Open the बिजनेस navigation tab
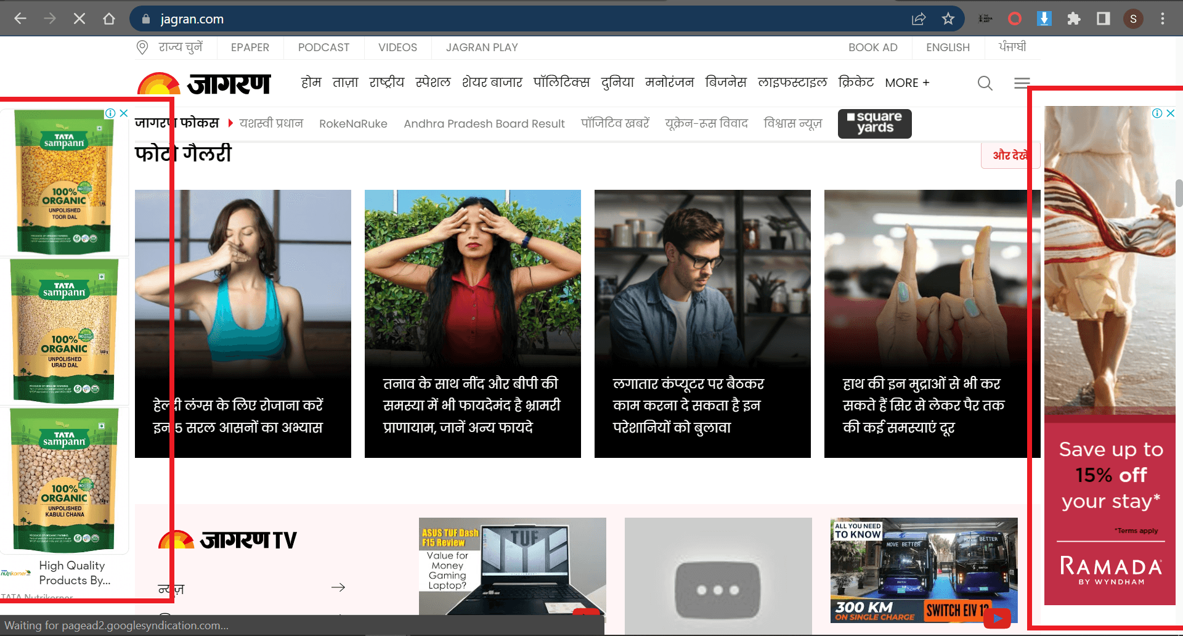 (x=726, y=82)
